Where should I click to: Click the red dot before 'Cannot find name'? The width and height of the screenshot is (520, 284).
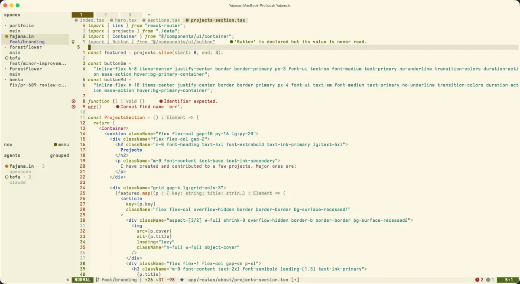coord(117,107)
